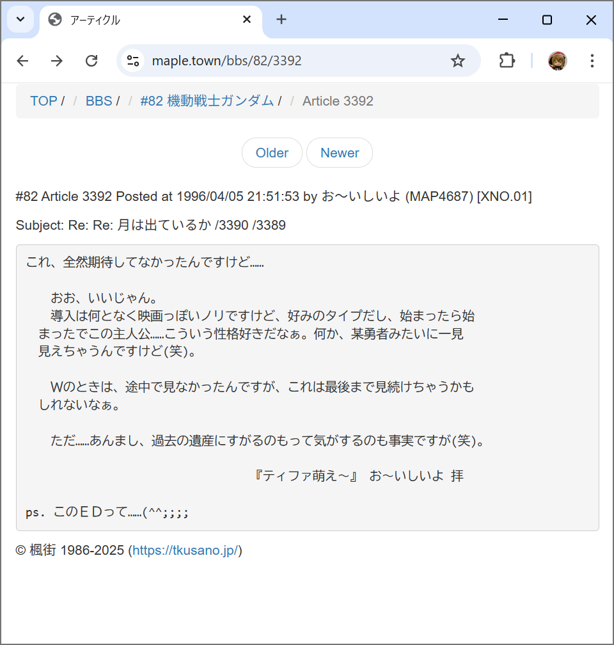Go to TOP breadcrumb link

click(43, 101)
